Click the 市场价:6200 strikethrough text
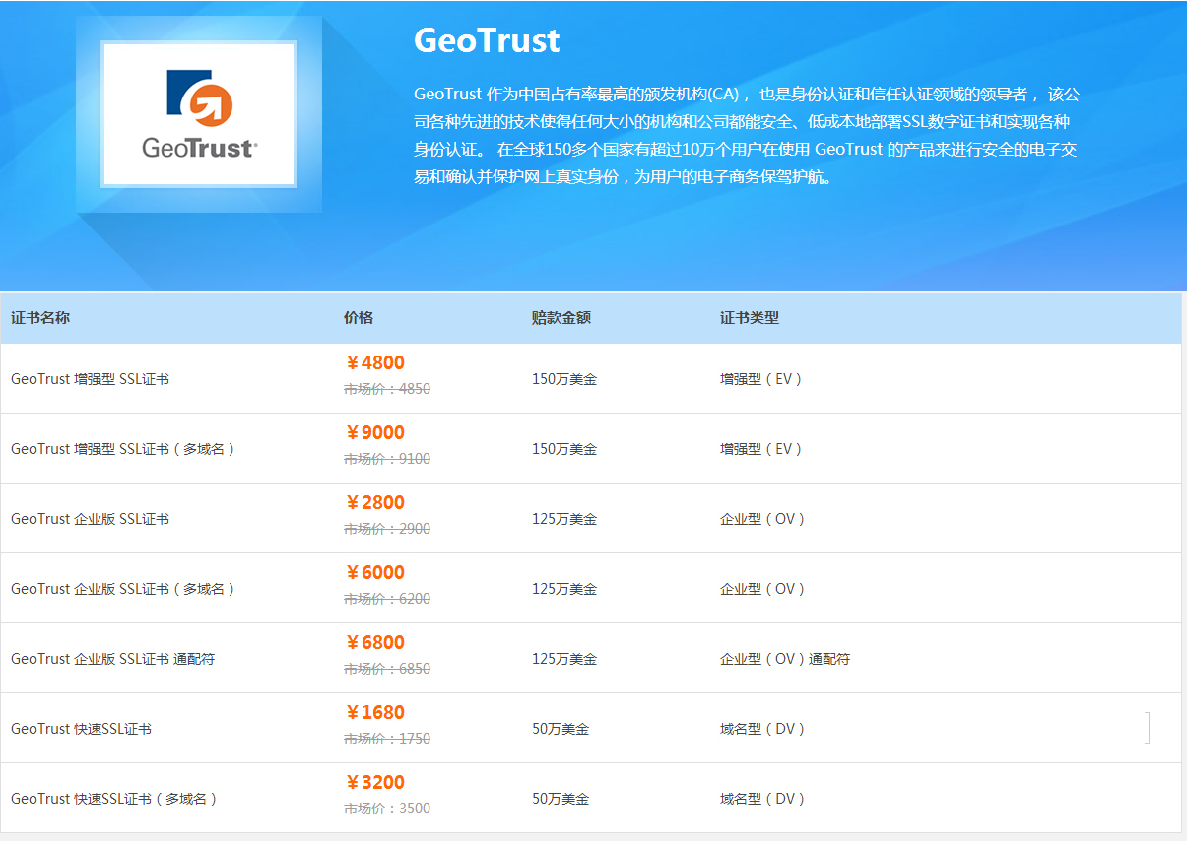 [x=387, y=599]
